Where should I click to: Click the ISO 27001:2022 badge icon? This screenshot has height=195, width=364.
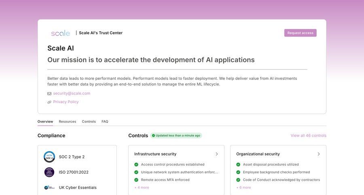49,172
